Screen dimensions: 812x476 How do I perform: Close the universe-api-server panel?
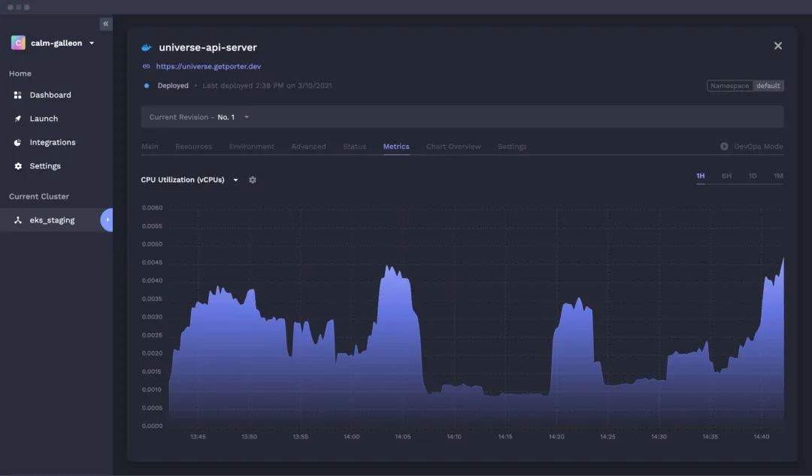(778, 46)
